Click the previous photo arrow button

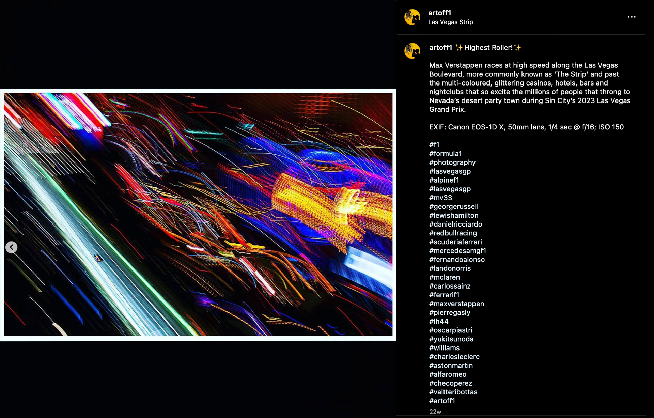click(12, 247)
